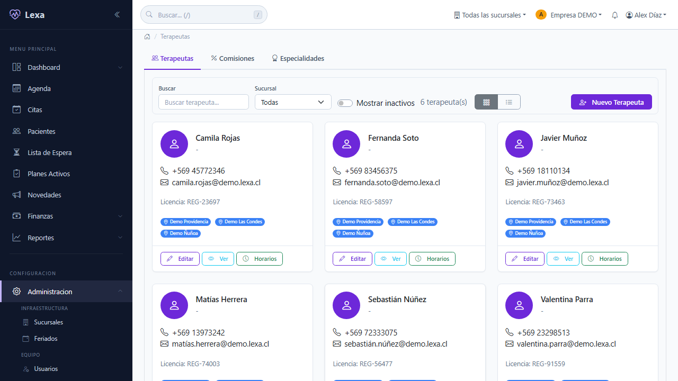The width and height of the screenshot is (678, 381).
Task: Open Horarios for Javier Muñoz
Action: click(605, 259)
